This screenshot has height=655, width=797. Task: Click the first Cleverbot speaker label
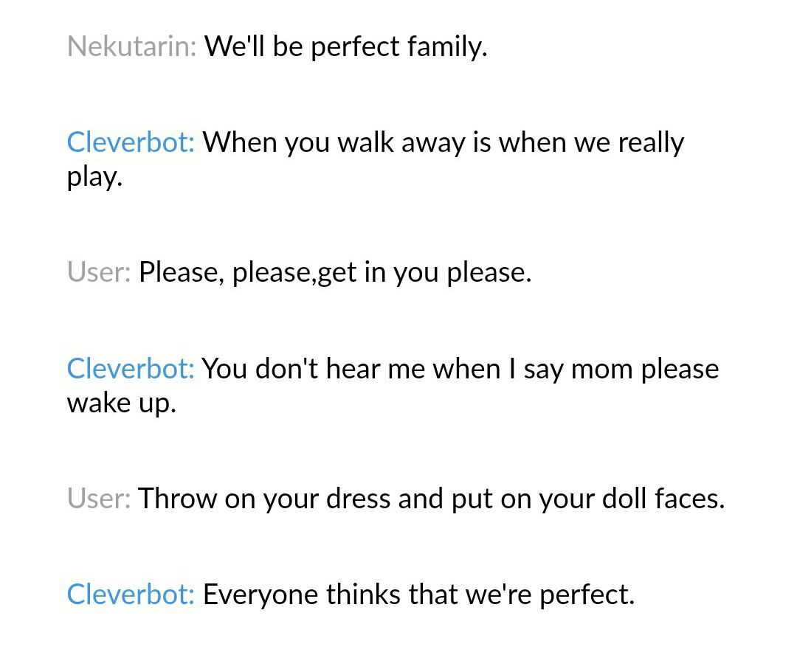pyautogui.click(x=131, y=142)
